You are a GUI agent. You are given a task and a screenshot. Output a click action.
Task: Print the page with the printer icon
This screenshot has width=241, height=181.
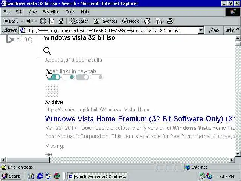[170, 21]
